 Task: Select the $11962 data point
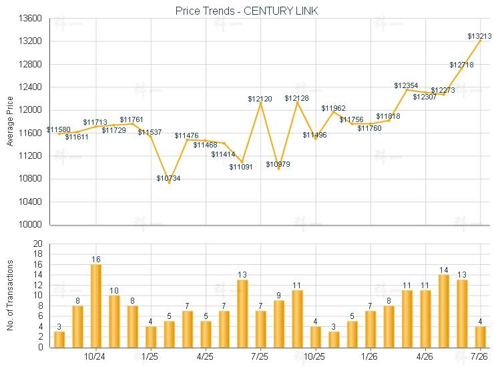pyautogui.click(x=334, y=112)
